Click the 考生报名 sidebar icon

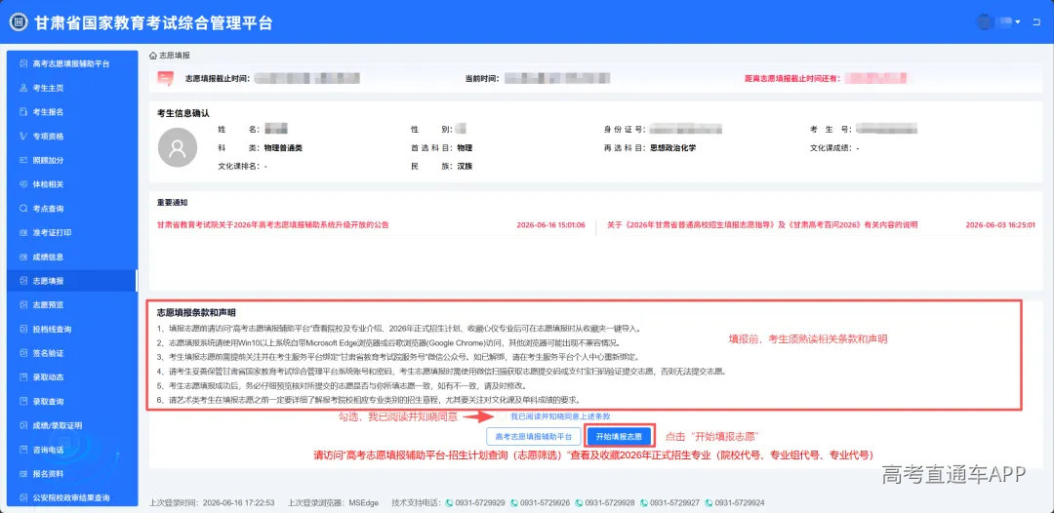[x=23, y=112]
